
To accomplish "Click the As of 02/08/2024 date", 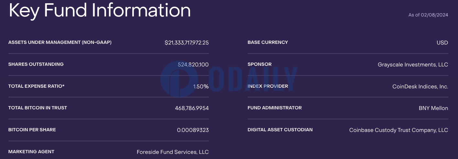I will click(428, 15).
